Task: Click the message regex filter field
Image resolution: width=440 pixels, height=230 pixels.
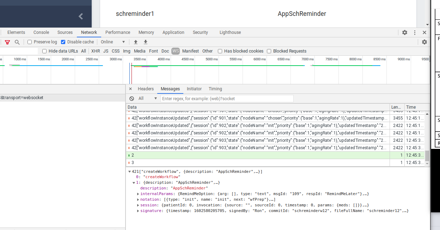Action: pyautogui.click(x=227, y=98)
